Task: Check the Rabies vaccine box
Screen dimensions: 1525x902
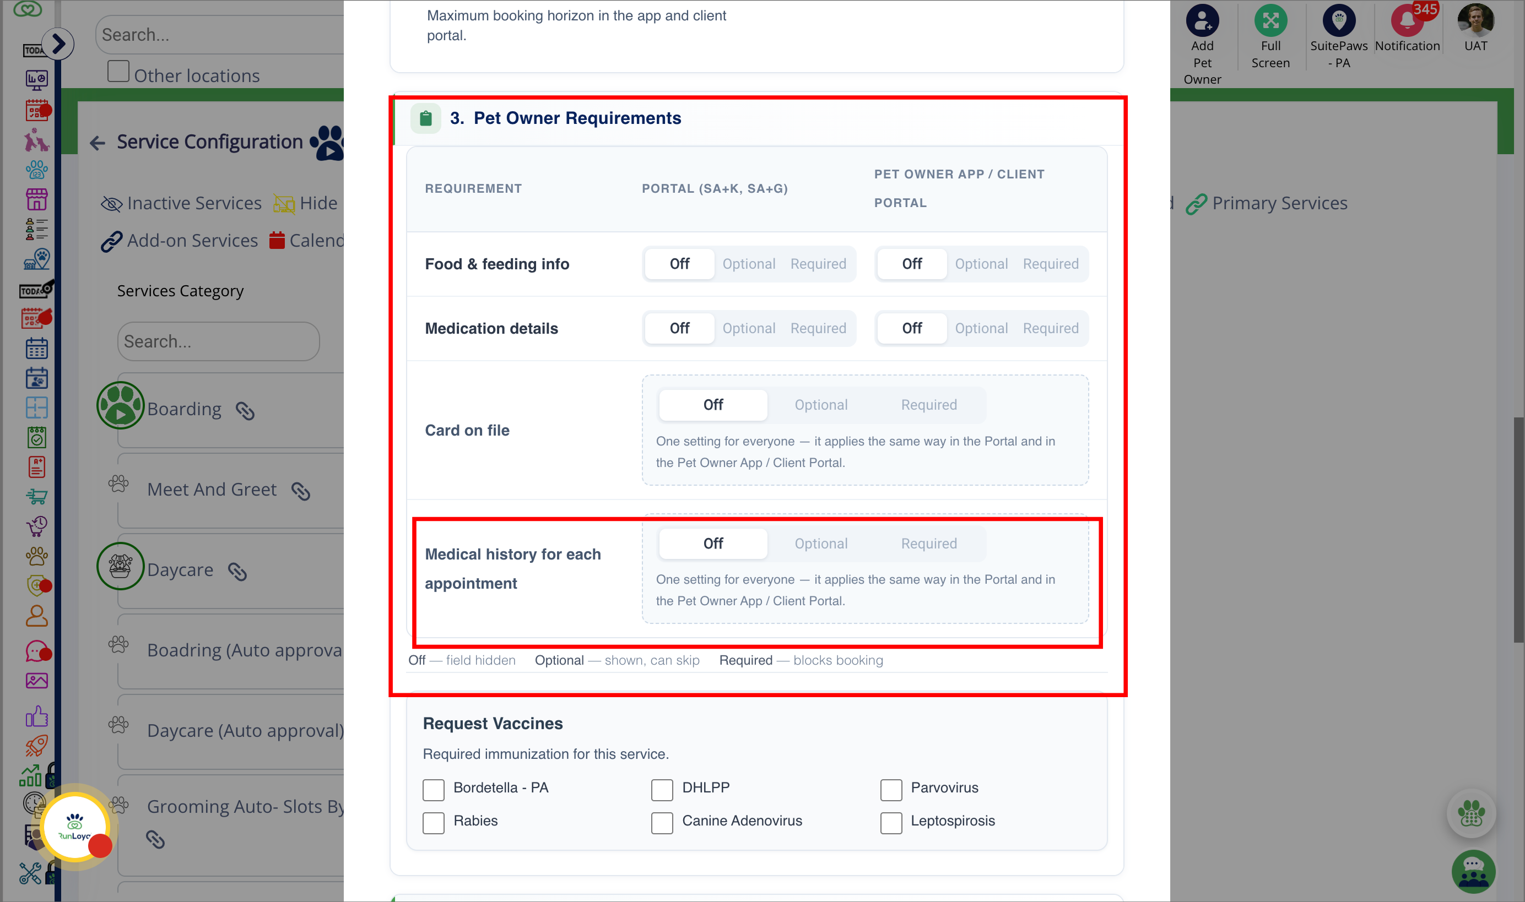Action: pos(434,822)
